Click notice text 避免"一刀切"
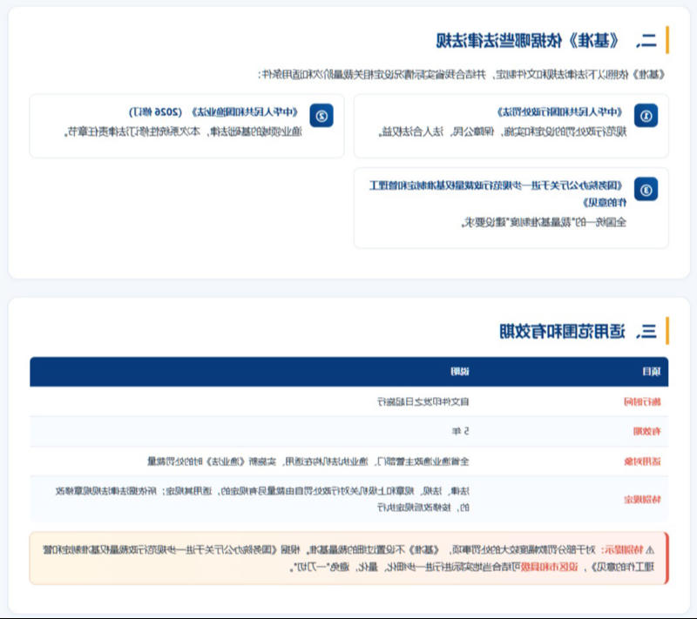 [321, 567]
